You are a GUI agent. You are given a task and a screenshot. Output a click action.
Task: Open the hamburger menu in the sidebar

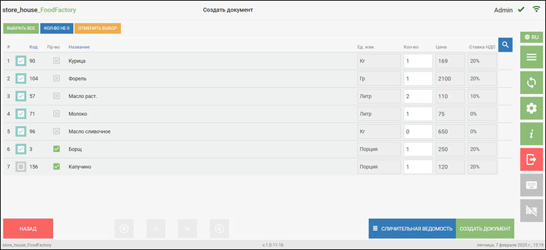[x=532, y=57]
